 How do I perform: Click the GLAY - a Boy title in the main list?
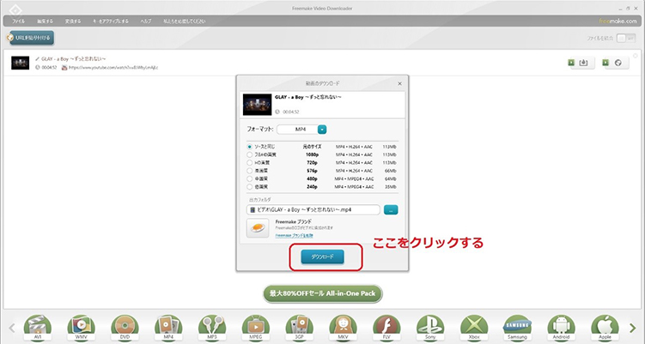click(x=74, y=59)
